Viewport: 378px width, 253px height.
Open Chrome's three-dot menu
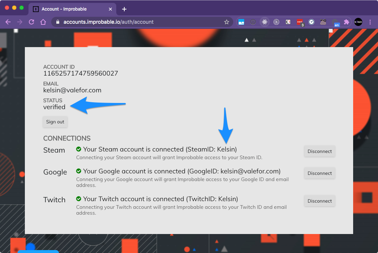point(370,22)
